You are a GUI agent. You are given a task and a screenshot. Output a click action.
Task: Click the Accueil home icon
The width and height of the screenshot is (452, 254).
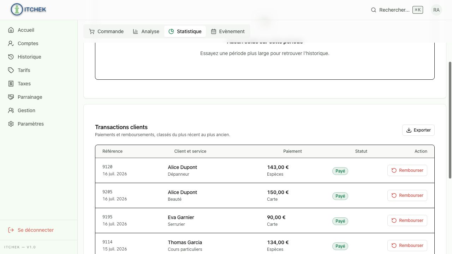(11, 30)
